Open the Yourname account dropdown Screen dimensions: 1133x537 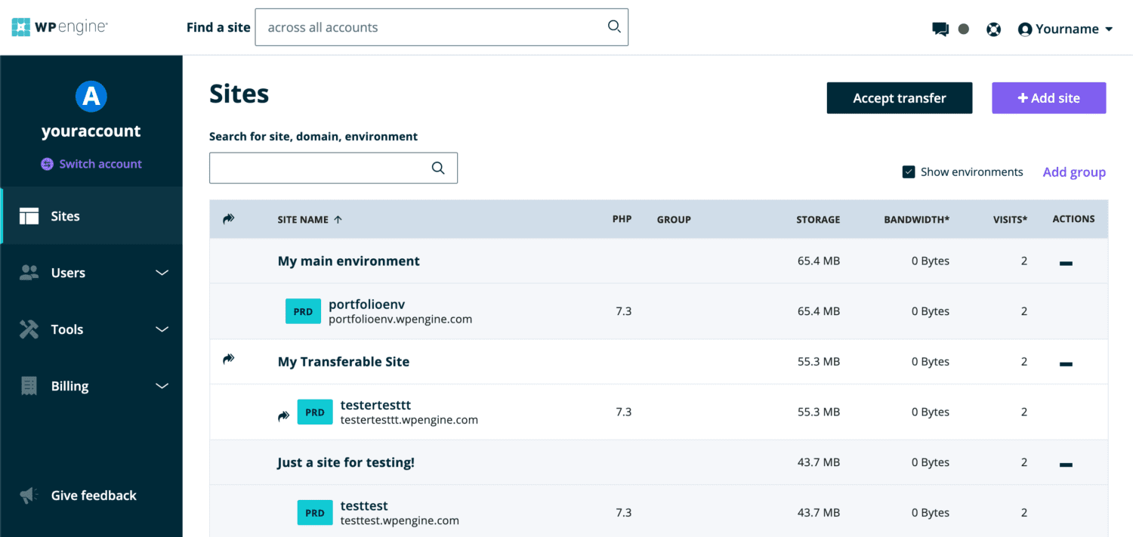tap(1065, 29)
